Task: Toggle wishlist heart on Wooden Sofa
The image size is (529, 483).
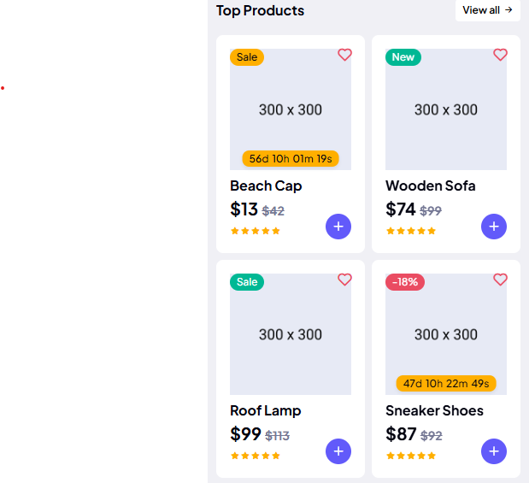Action: pyautogui.click(x=500, y=55)
